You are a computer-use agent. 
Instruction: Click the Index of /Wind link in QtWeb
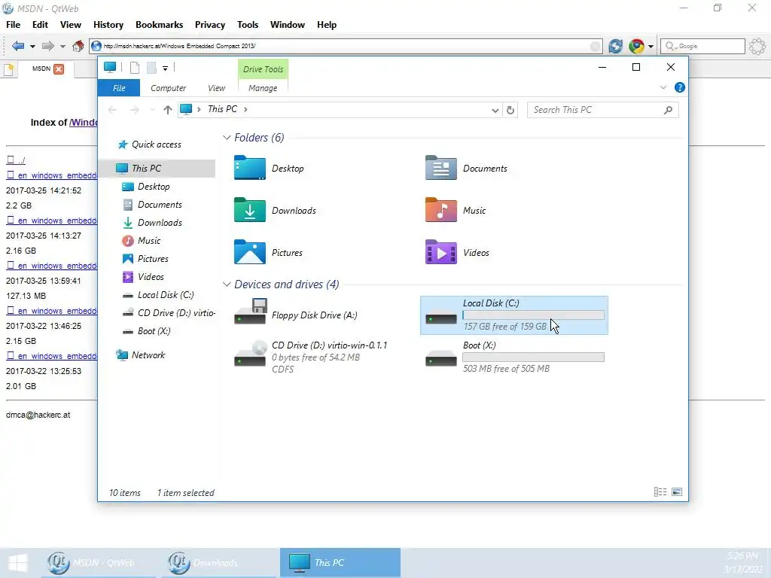[x=83, y=123]
